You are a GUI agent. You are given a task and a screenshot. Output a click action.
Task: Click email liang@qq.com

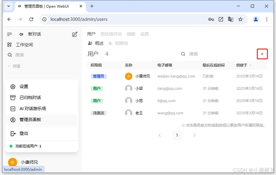pyautogui.click(x=170, y=88)
